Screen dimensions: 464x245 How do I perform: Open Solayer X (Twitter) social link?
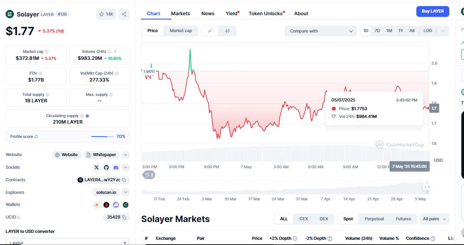97,167
